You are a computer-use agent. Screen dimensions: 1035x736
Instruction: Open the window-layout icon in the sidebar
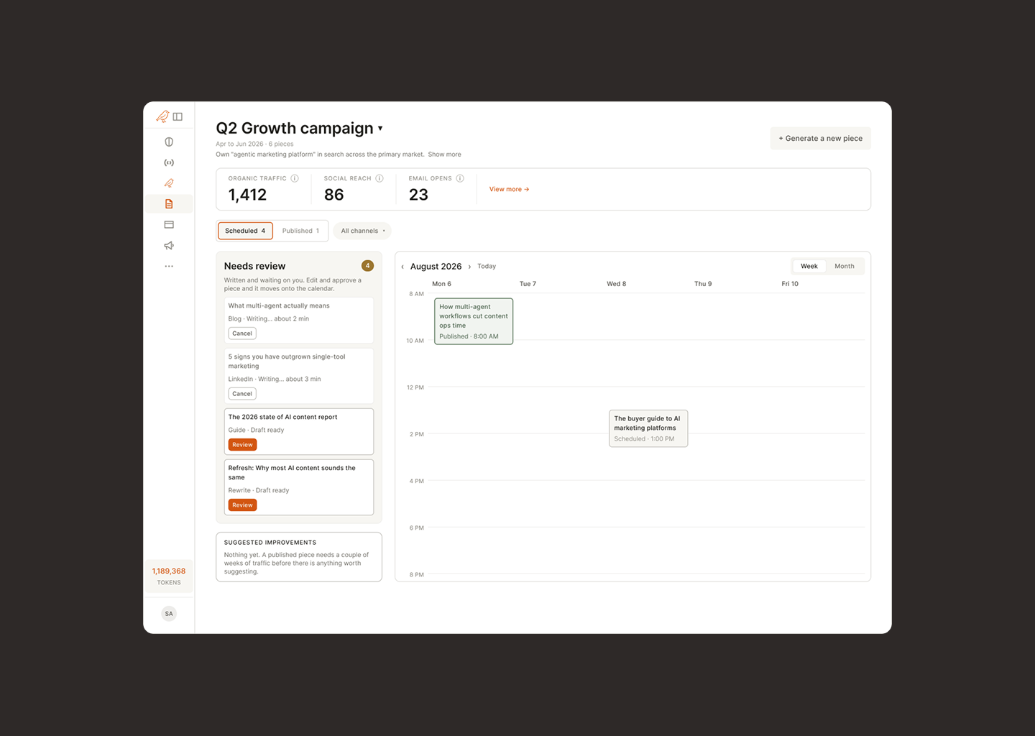coord(169,225)
